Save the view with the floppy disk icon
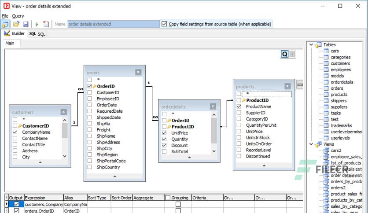This screenshot has width=368, height=213. click(x=26, y=24)
